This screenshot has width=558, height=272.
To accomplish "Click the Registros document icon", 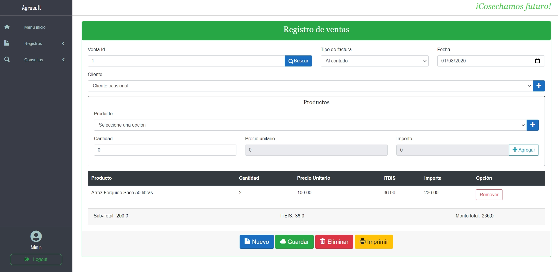I will [x=7, y=43].
